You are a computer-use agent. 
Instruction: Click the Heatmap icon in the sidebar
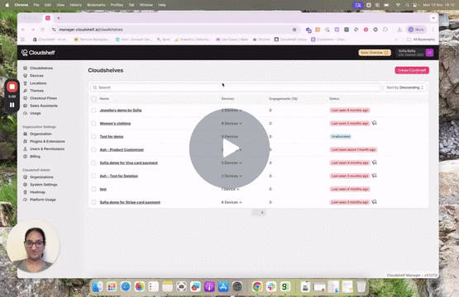click(x=25, y=192)
